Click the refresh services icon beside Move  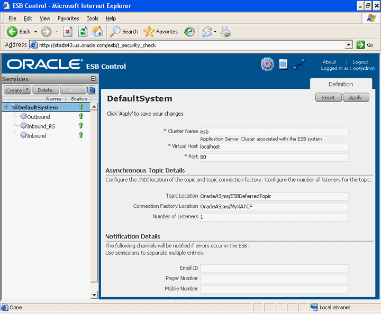pos(92,90)
